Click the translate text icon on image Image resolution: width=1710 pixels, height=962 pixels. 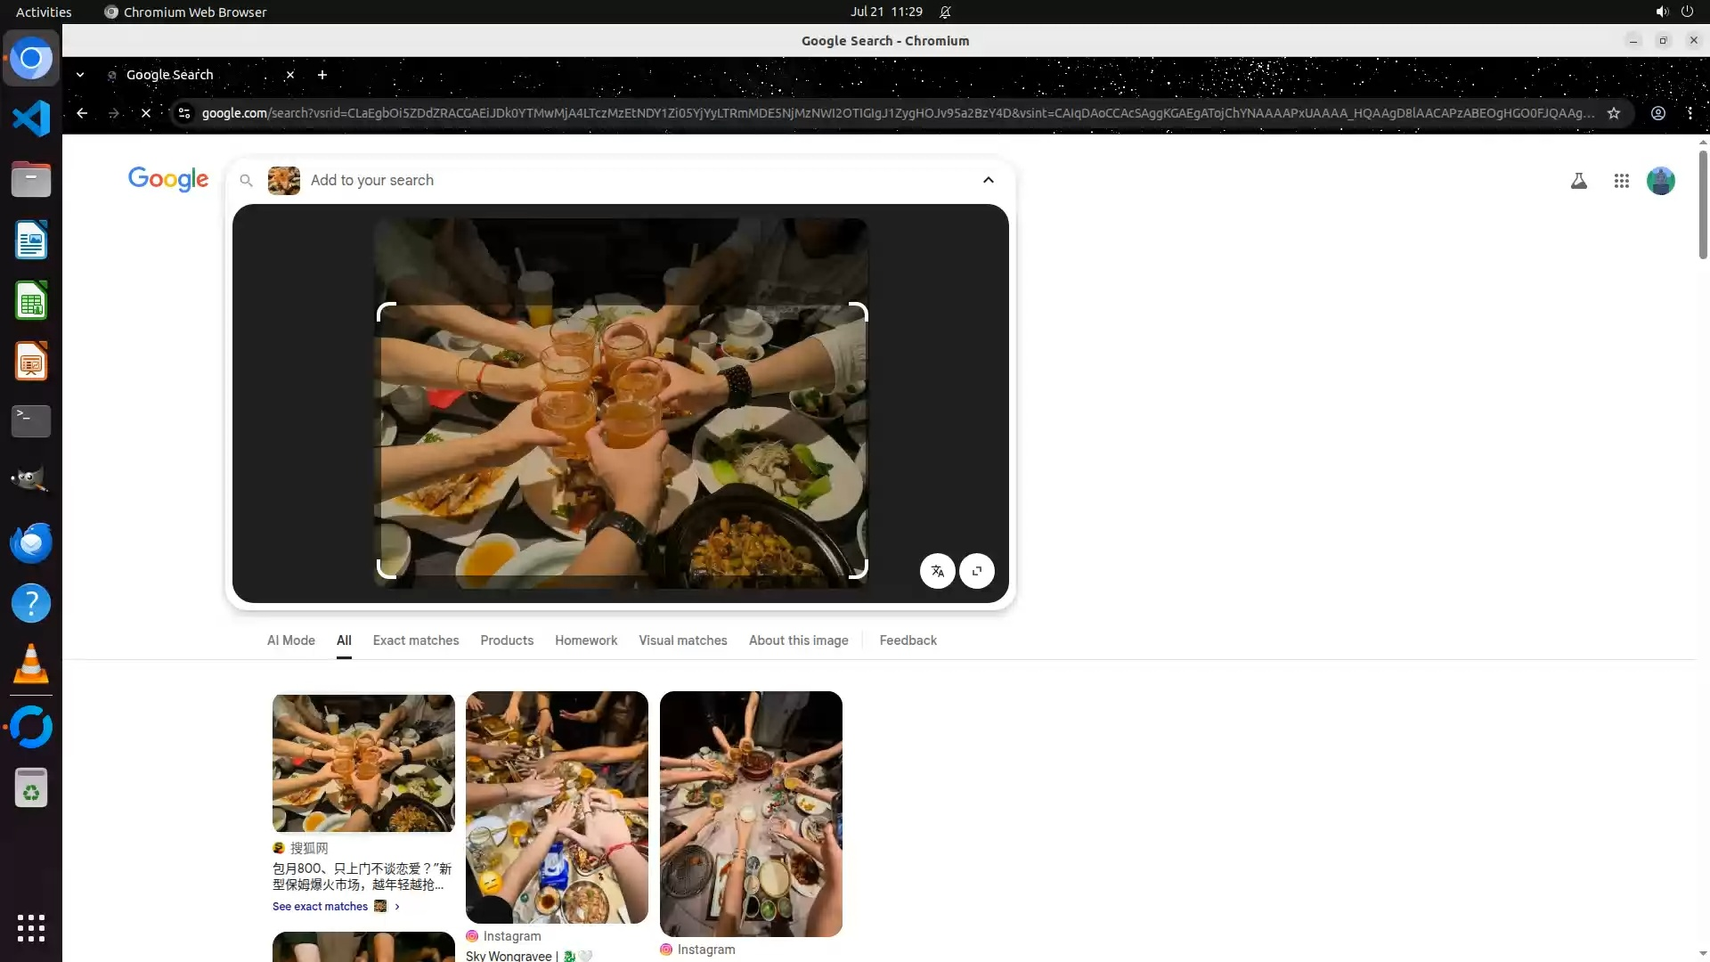pos(937,571)
